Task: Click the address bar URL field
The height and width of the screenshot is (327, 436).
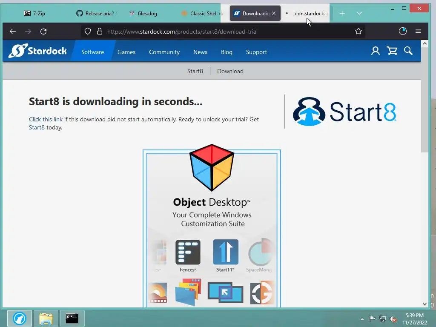Action: click(222, 32)
